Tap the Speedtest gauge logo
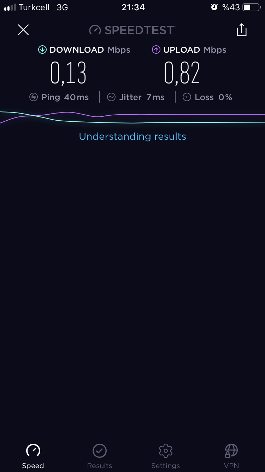Viewport: 265px width, 472px height. pos(95,30)
